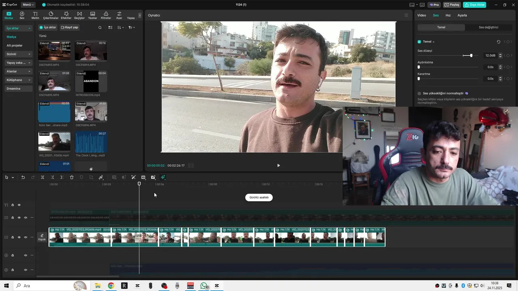Delete the right portion of clip
518x291 pixels.
pos(62,177)
